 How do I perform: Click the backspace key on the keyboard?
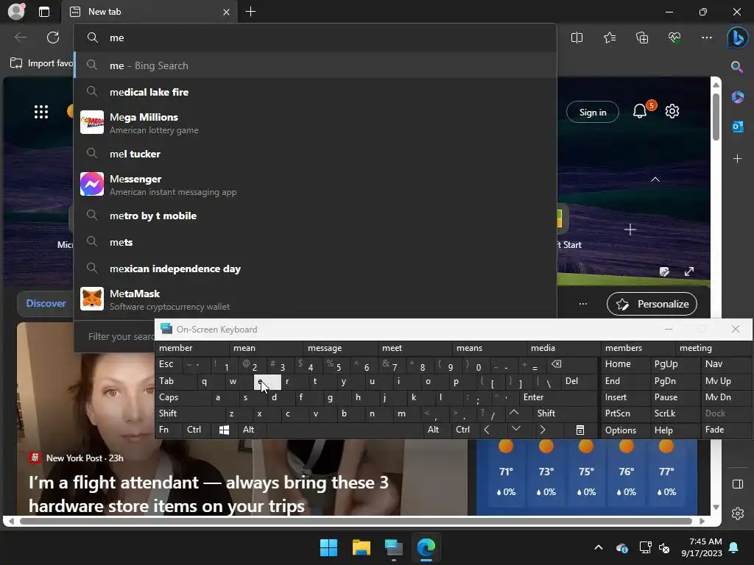click(x=557, y=365)
